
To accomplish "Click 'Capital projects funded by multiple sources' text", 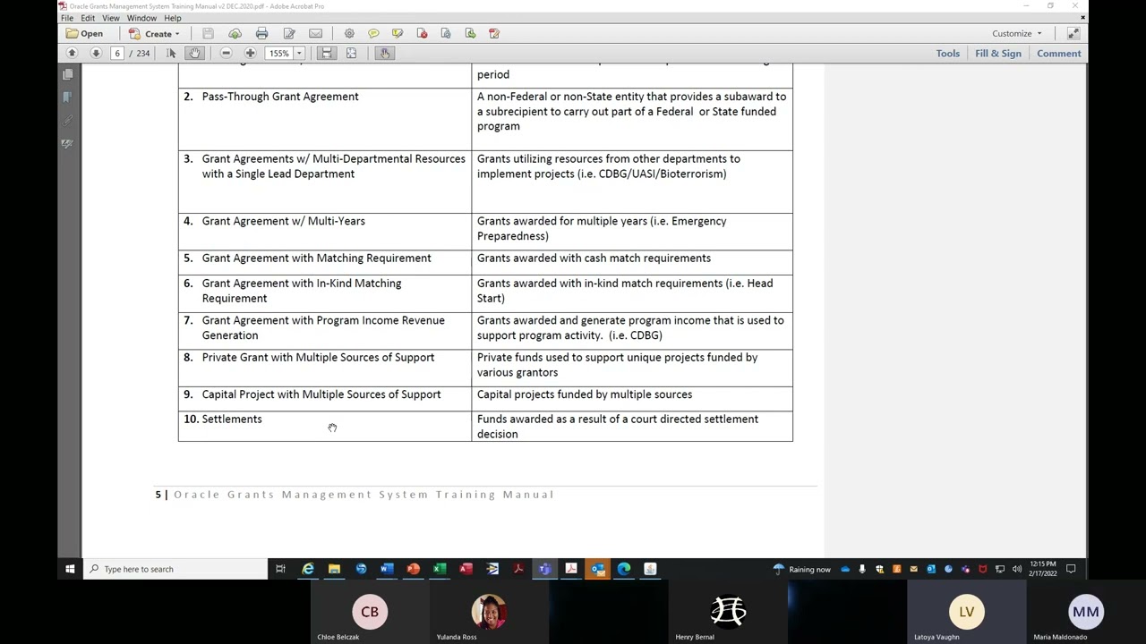I will [585, 394].
